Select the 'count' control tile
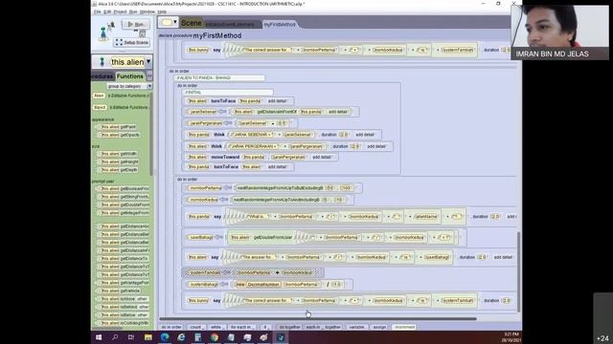Screen dimensions: 613x344 click(x=195, y=327)
